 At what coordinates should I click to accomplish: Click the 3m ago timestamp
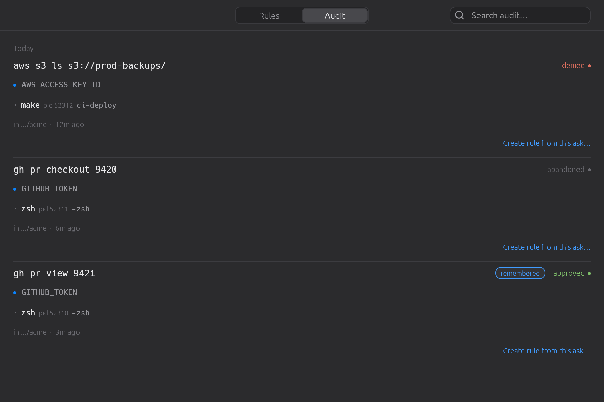point(67,332)
